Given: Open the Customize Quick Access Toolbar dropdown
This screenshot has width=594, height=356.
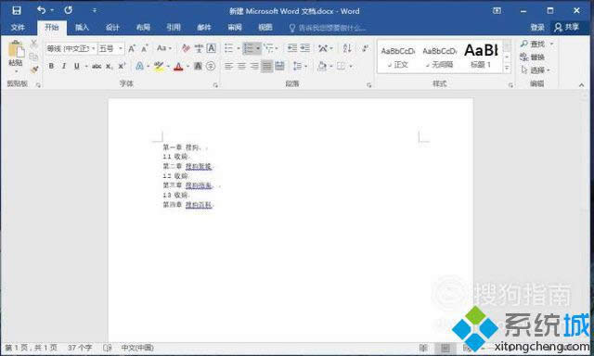Looking at the screenshot, I should [95, 10].
